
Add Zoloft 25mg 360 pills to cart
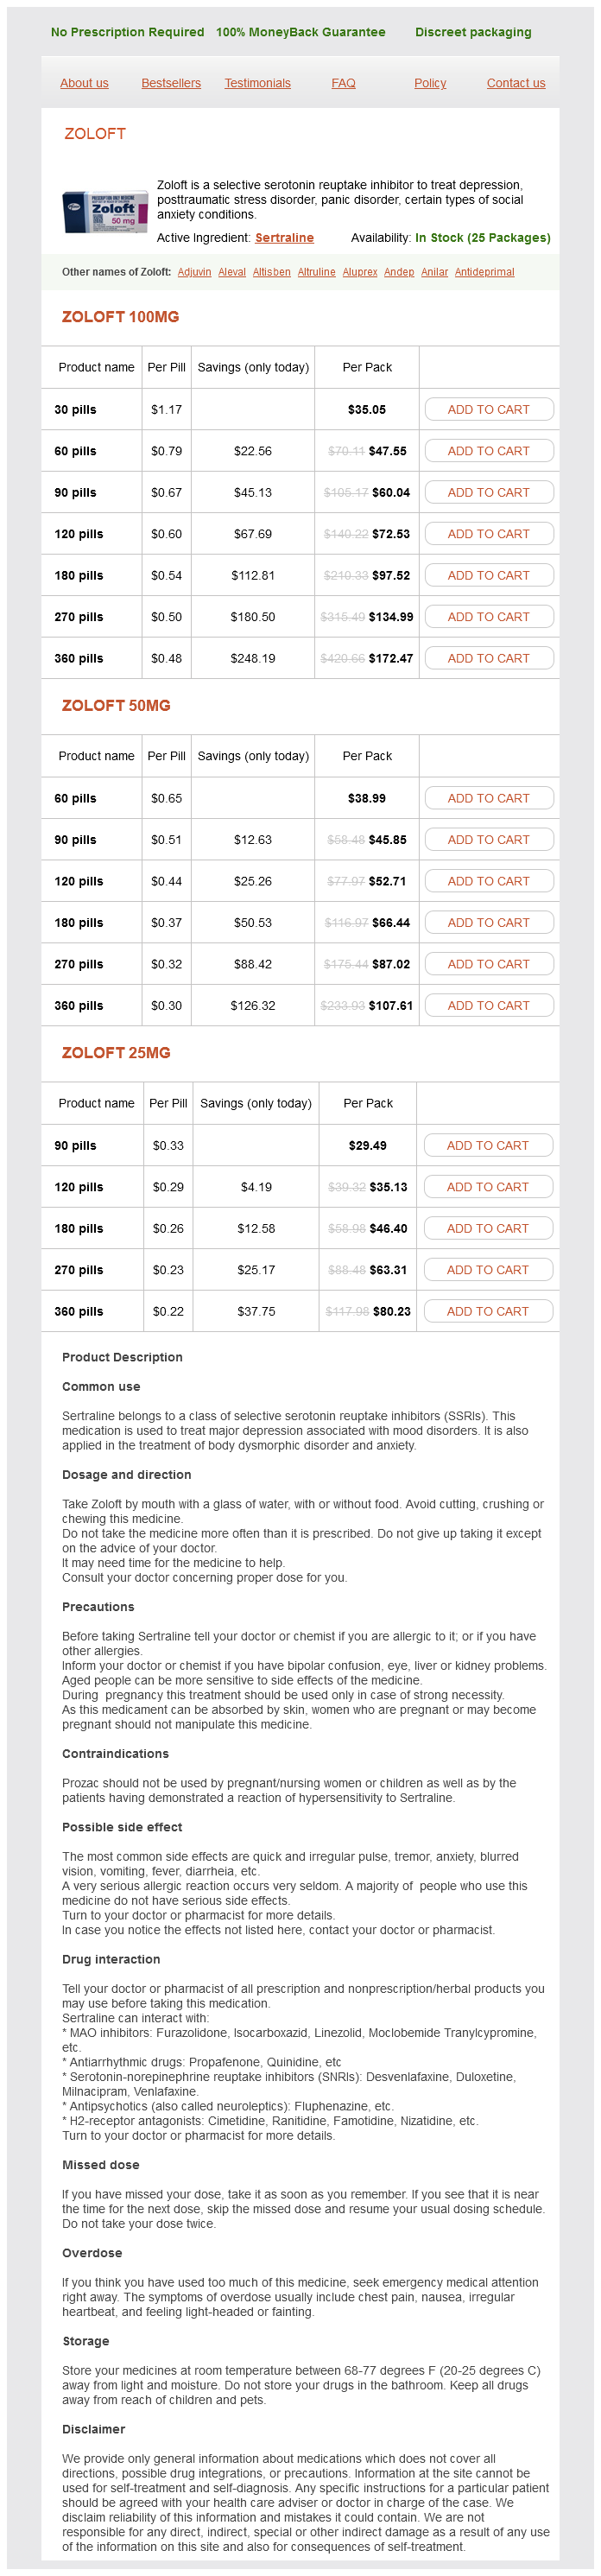click(x=487, y=1311)
